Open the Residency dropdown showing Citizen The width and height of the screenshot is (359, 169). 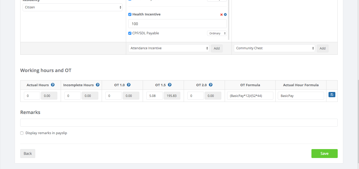coord(73,7)
